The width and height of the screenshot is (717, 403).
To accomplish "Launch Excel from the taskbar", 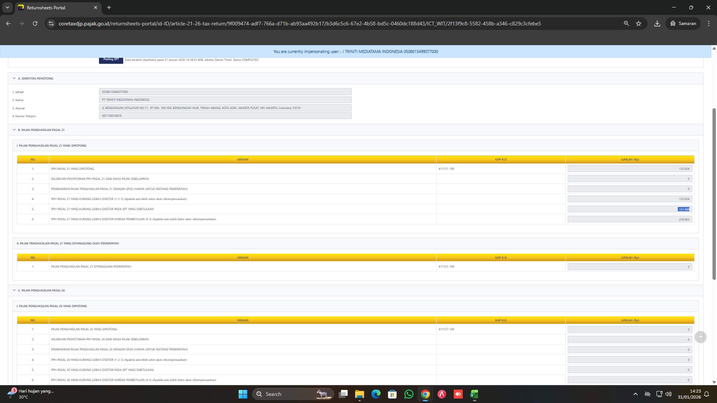I will (x=474, y=394).
